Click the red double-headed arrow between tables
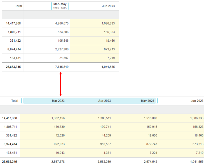The height and width of the screenshot is (165, 204). (60, 84)
